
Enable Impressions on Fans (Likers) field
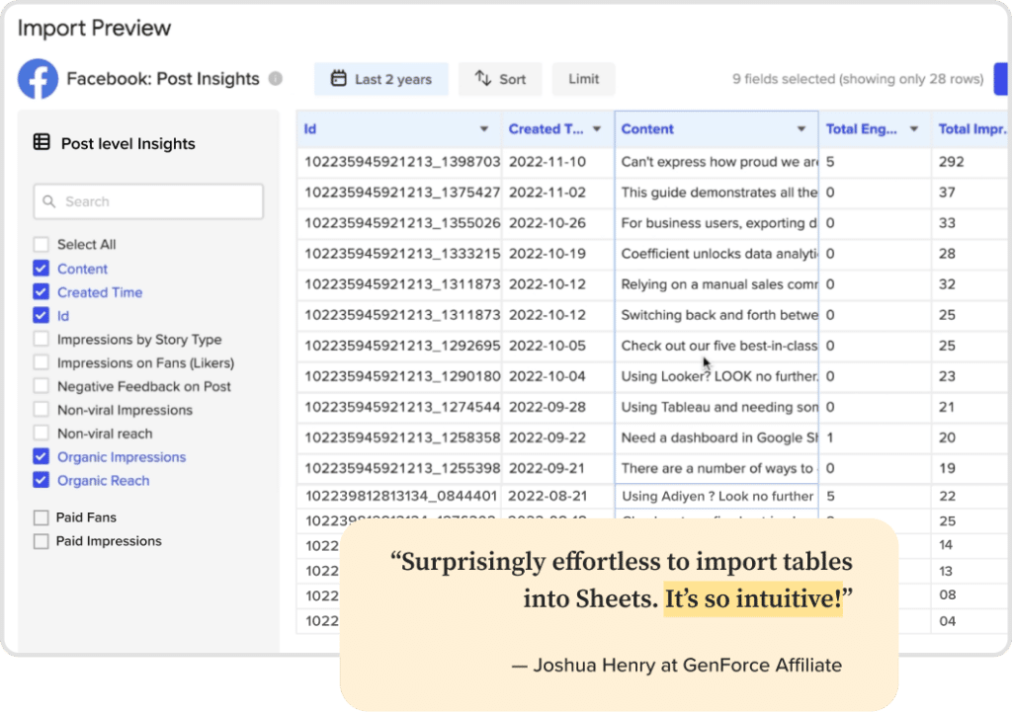[41, 362]
